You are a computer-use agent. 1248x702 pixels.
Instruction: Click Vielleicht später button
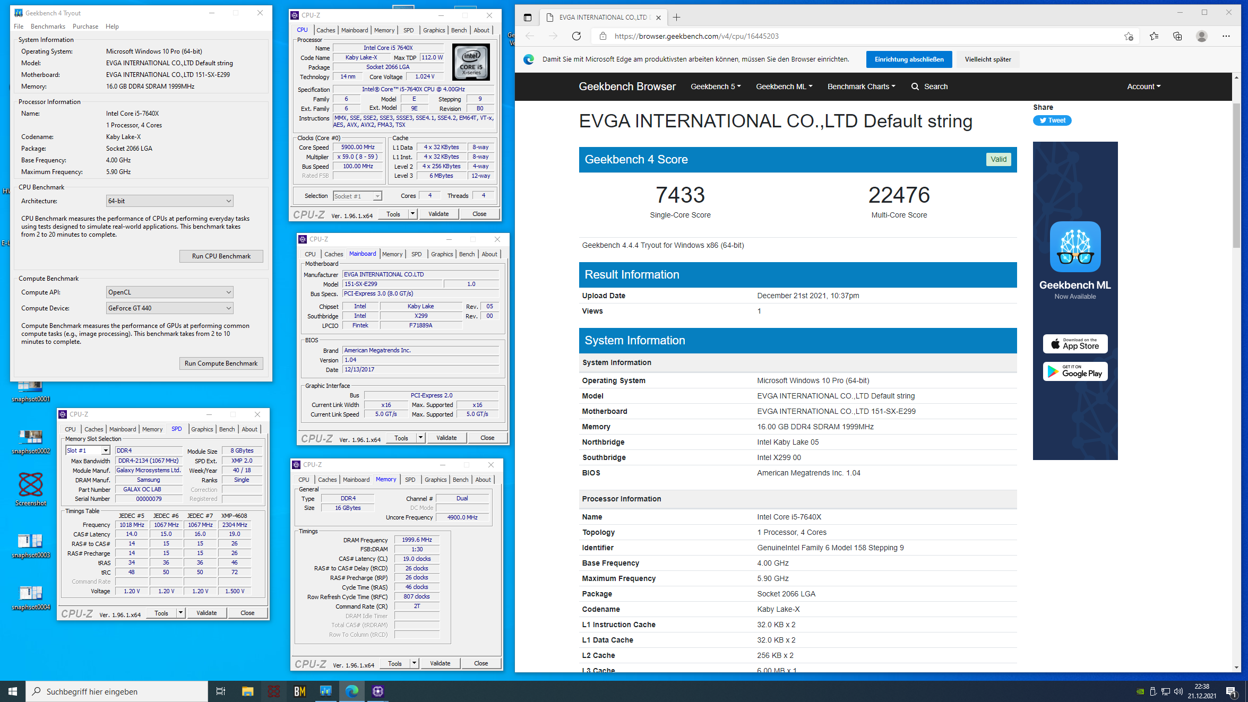(x=987, y=59)
